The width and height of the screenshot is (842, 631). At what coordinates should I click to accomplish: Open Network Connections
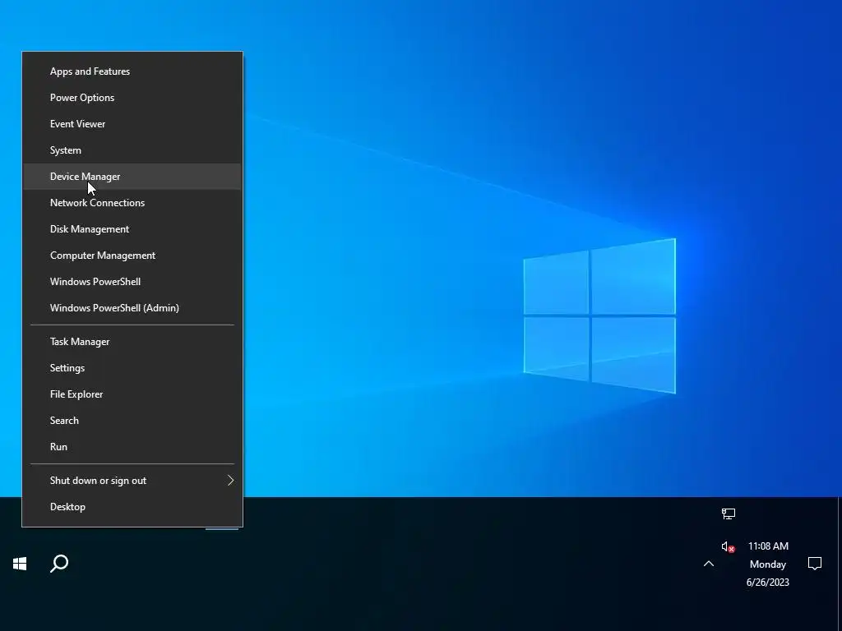[132, 203]
